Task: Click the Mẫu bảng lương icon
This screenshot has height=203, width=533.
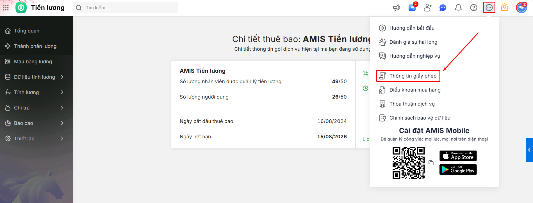Action: [8, 62]
